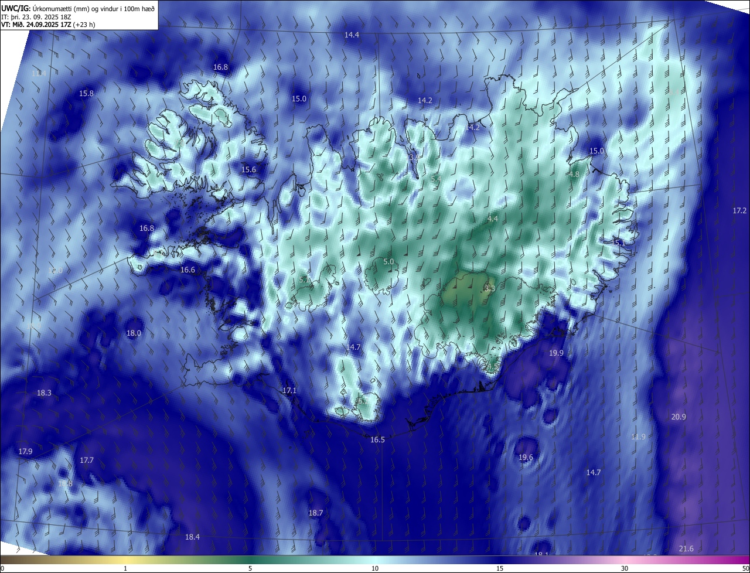Click the 18.7 value on the map
750x573 pixels.
pos(316,513)
